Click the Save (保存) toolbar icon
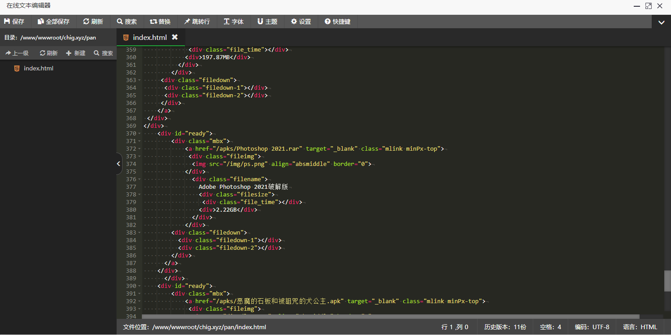The height and width of the screenshot is (335, 671). pos(14,22)
